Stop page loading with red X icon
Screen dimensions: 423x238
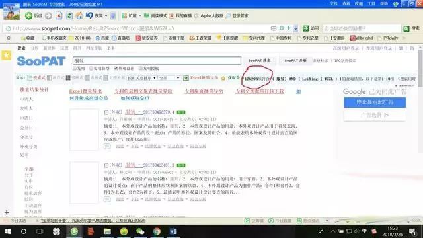[x=59, y=16]
